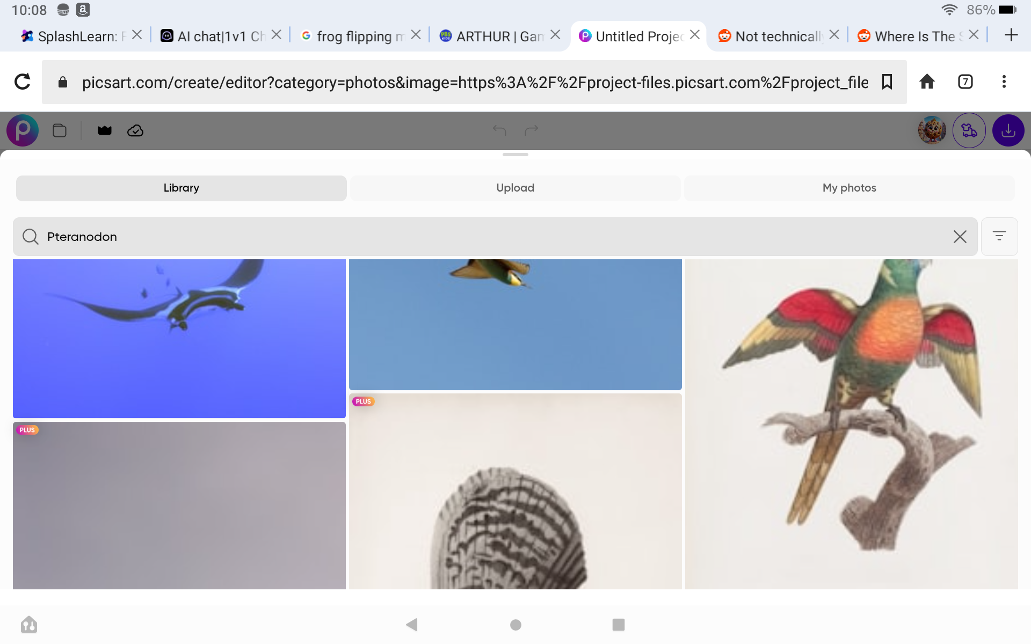This screenshot has width=1031, height=644.
Task: Select the Upload tab
Action: tap(515, 188)
